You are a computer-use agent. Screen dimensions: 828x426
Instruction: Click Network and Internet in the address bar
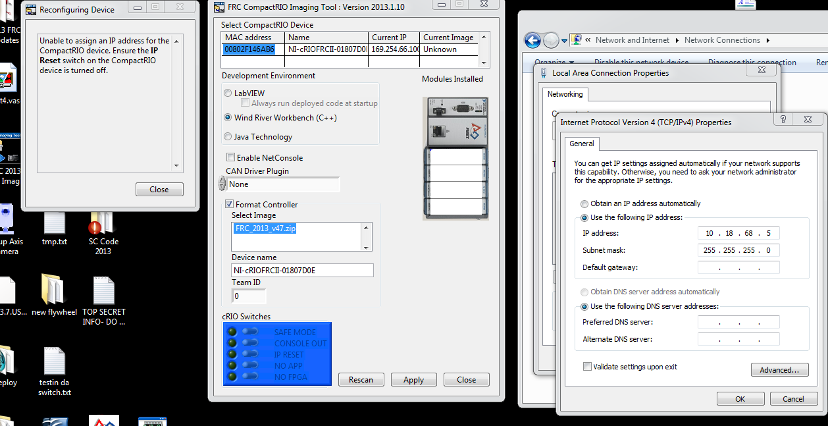[632, 40]
